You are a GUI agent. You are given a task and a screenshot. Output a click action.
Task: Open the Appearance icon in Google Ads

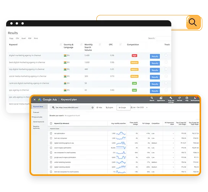[x=161, y=99]
